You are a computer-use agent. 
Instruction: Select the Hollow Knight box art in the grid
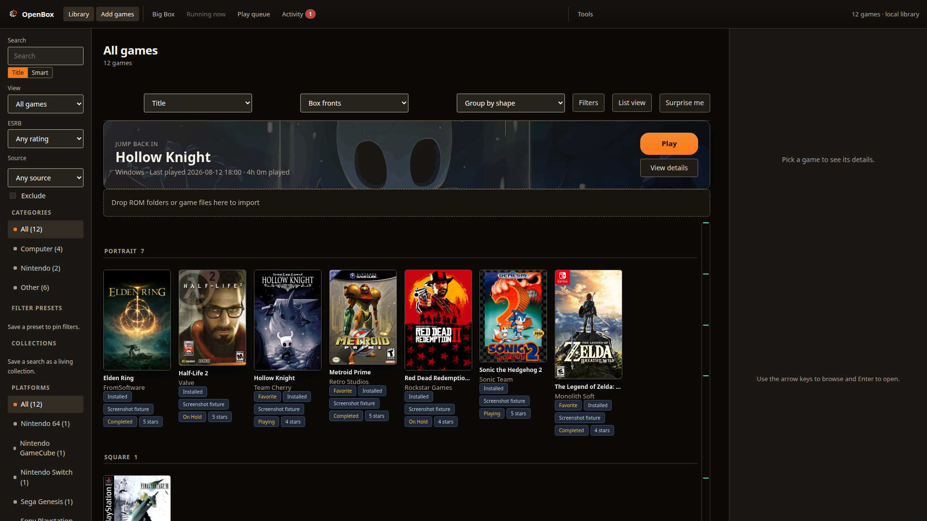click(x=288, y=320)
